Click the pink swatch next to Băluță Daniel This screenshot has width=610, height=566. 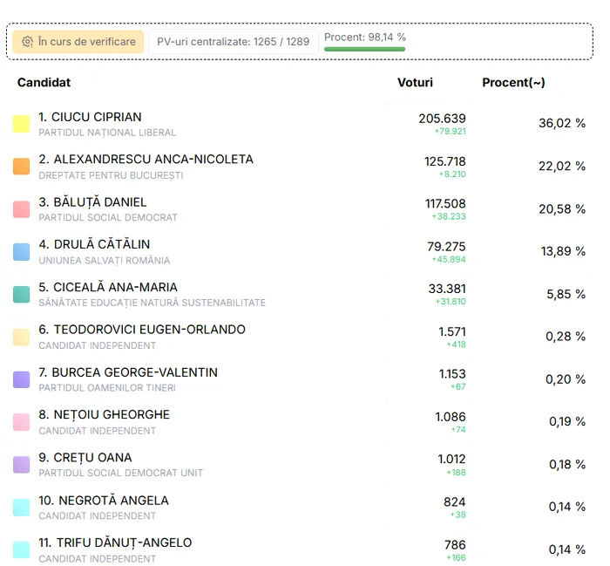coord(22,209)
